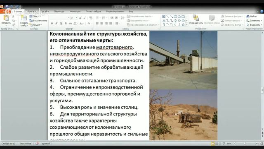
Task: Toggle bold formatting
Action: click(x=52, y=24)
